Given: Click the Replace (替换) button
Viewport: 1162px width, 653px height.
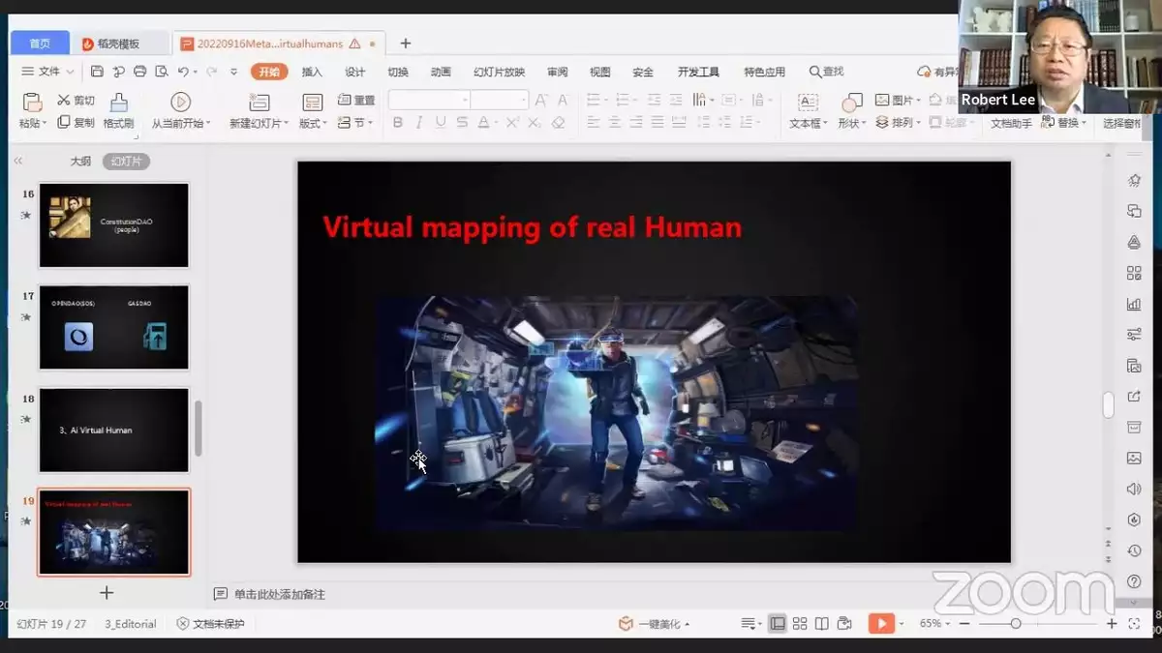Looking at the screenshot, I should [1063, 123].
